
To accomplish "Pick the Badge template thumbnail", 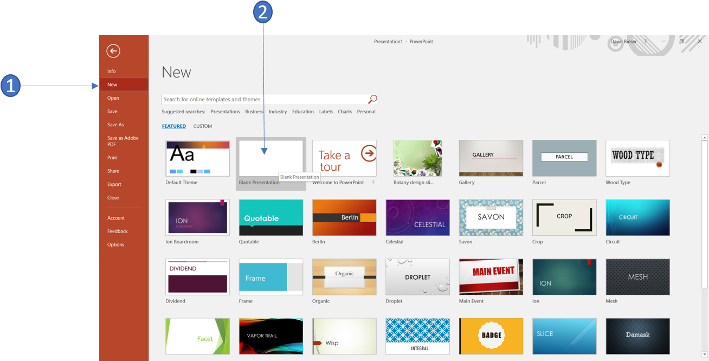I will click(491, 336).
